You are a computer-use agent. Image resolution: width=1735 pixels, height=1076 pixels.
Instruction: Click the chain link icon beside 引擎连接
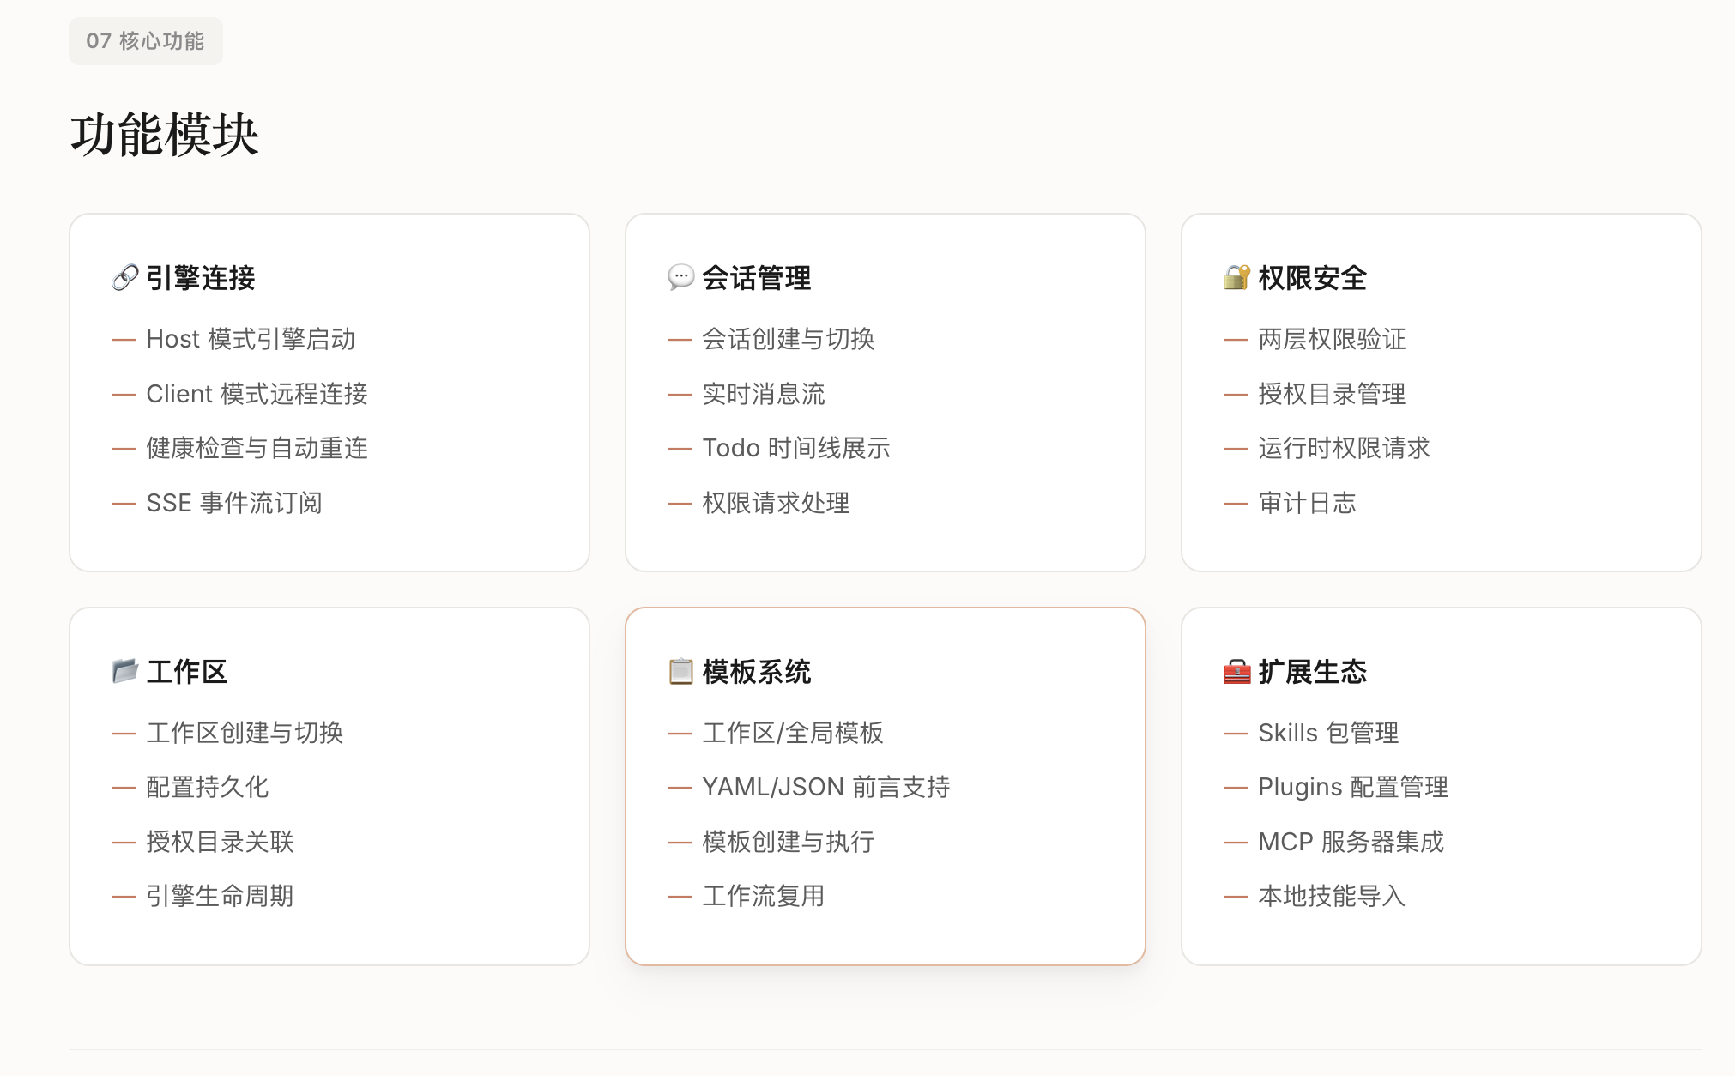[124, 278]
